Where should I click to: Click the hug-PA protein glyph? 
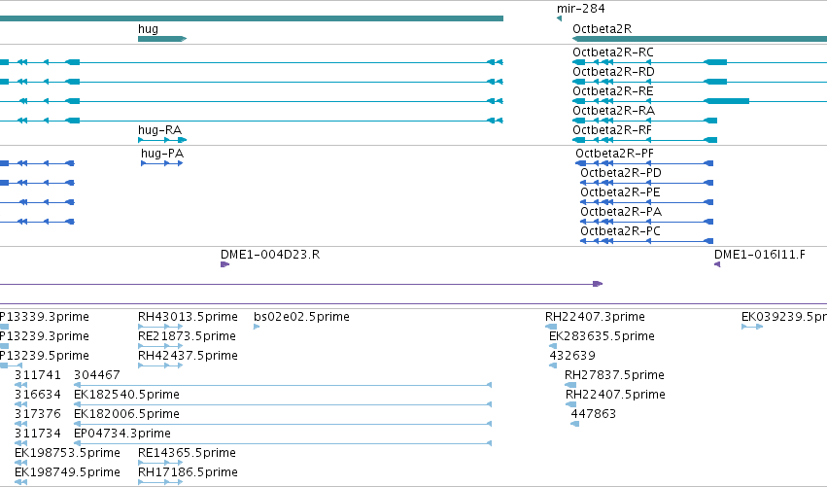coord(162,163)
